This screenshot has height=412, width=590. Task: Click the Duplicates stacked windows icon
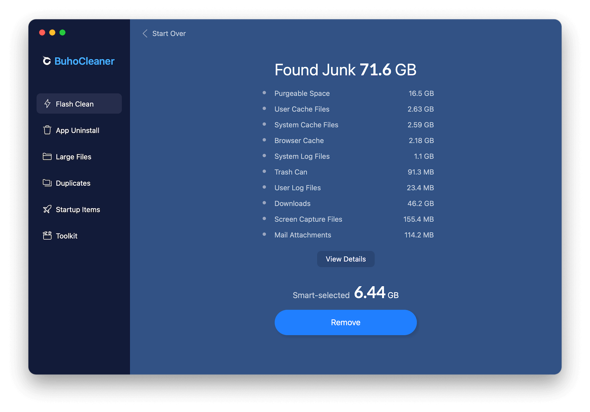(47, 183)
